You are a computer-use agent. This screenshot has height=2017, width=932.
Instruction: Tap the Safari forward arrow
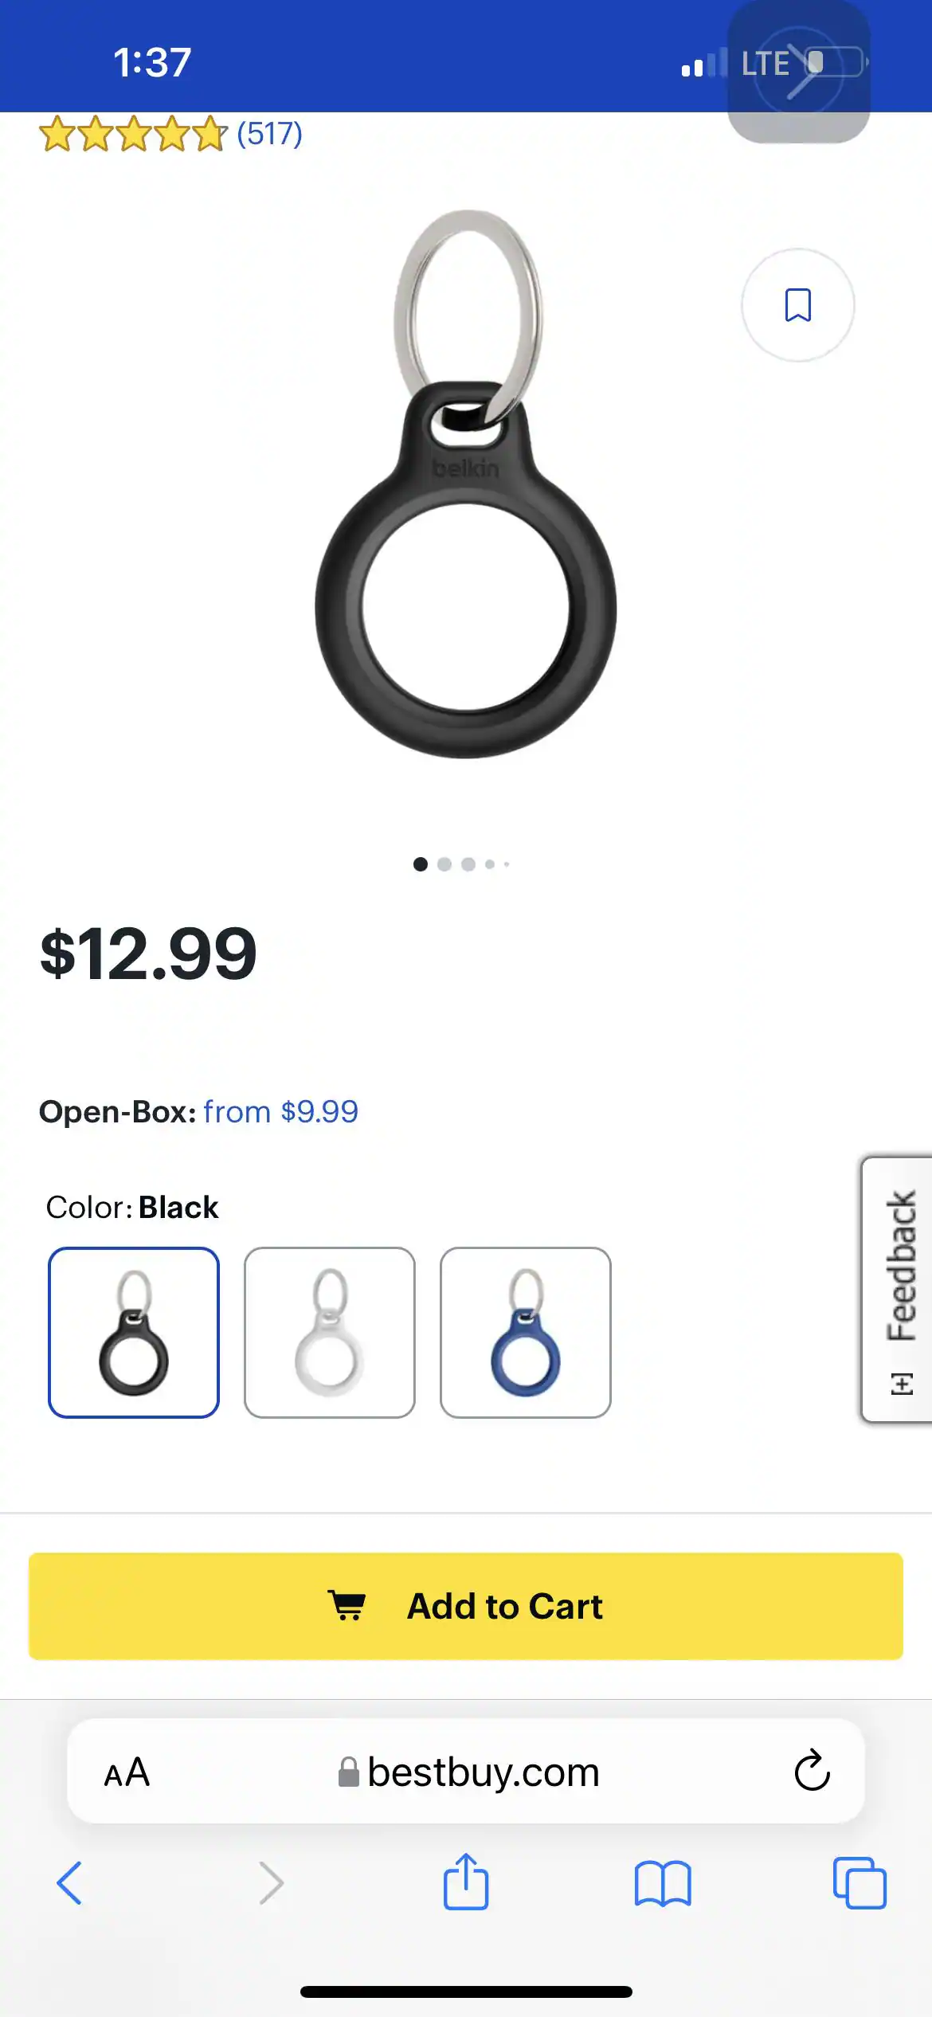click(271, 1883)
